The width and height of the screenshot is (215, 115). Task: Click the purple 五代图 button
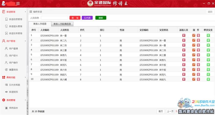point(87,18)
